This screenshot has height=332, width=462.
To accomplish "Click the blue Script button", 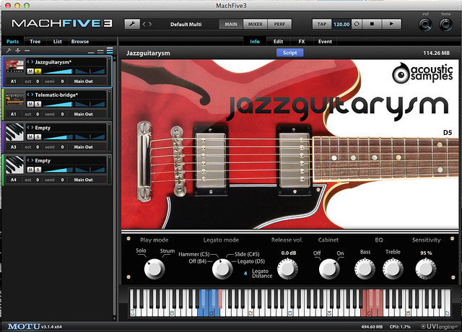I will 290,53.
